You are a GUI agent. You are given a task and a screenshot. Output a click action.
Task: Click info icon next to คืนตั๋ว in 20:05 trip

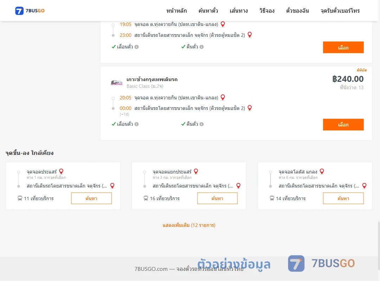pyautogui.click(x=202, y=124)
